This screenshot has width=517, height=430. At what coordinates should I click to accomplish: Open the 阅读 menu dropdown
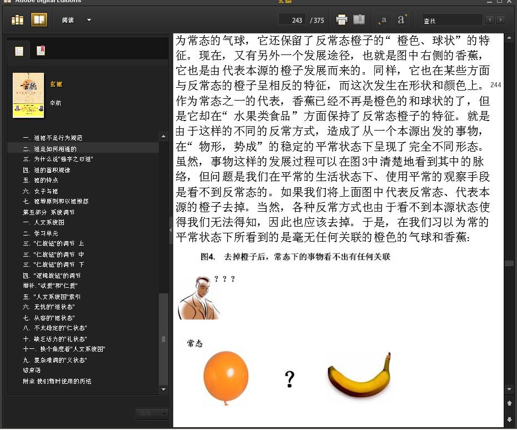click(76, 20)
